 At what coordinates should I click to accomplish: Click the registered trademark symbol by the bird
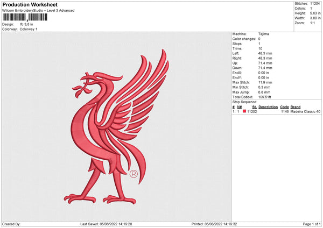(x=134, y=174)
